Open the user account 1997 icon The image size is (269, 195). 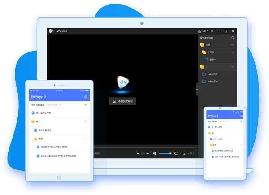200,31
